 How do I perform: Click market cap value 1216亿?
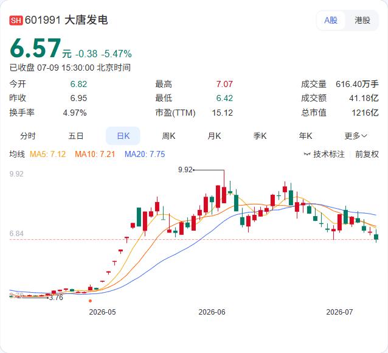click(365, 113)
